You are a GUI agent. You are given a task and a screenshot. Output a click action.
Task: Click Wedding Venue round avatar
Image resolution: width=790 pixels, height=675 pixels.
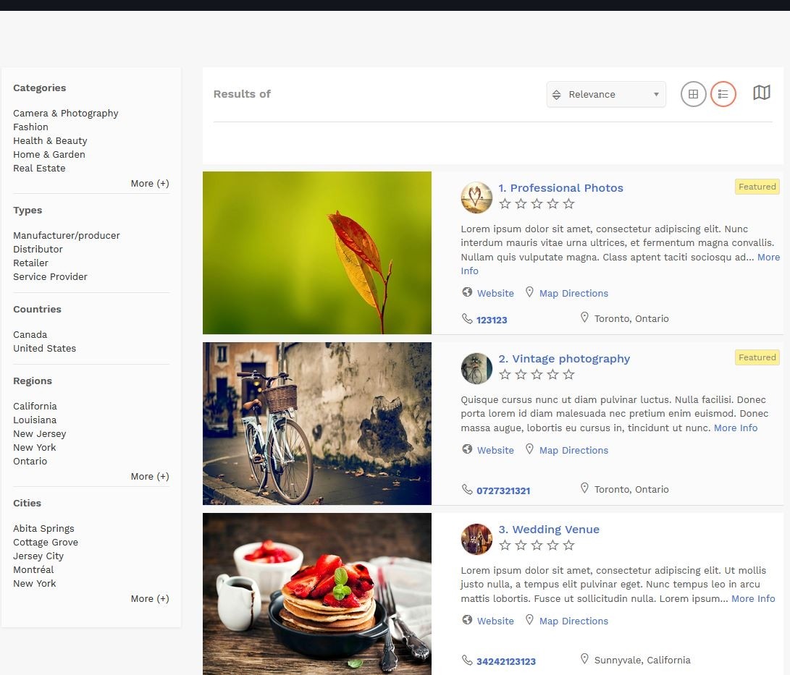pos(476,538)
